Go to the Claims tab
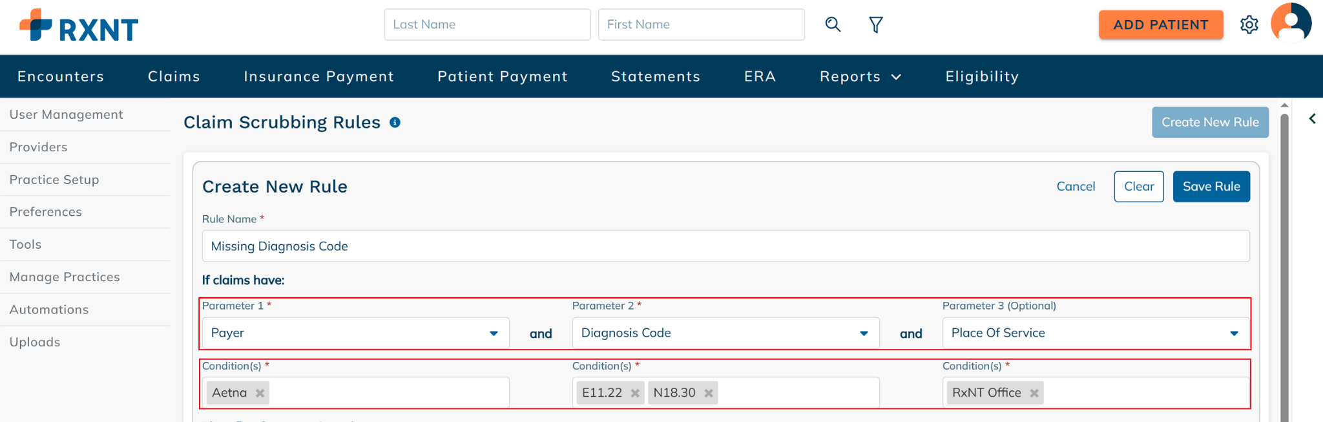The width and height of the screenshot is (1323, 422). (x=174, y=76)
